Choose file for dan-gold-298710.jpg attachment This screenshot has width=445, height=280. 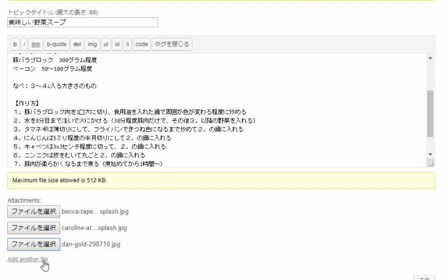(x=33, y=244)
